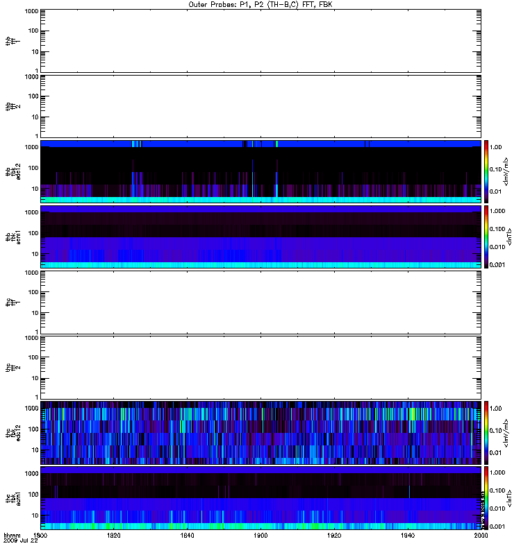
Task: Click the '2000' time axis label
Action: point(481,536)
